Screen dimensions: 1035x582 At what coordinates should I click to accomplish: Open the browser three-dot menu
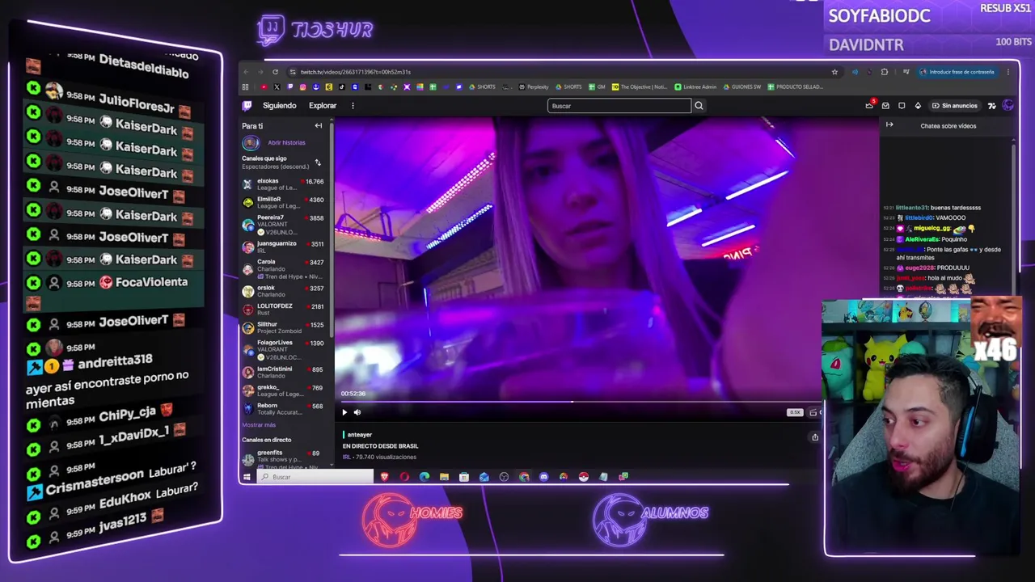1008,72
